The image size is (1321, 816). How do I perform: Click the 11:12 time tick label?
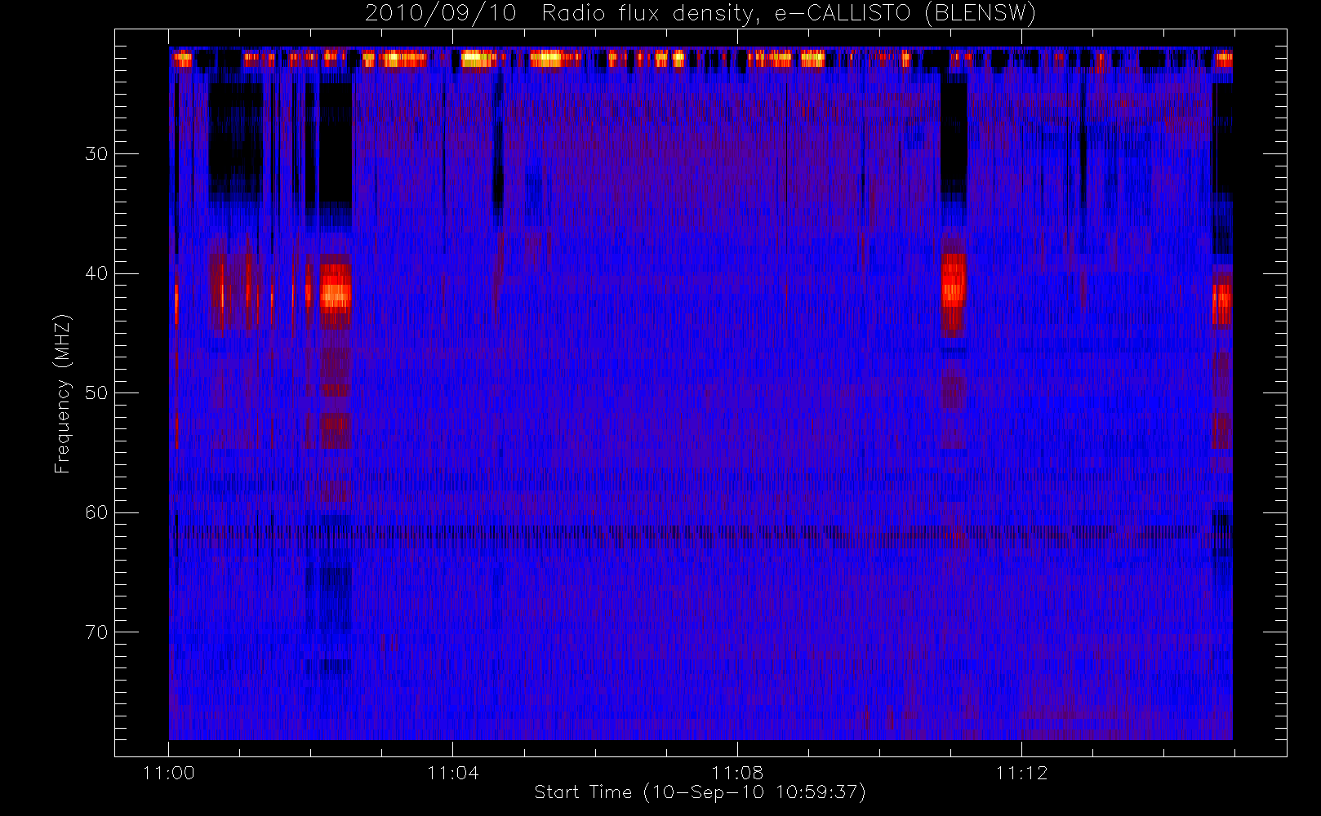[x=1021, y=773]
